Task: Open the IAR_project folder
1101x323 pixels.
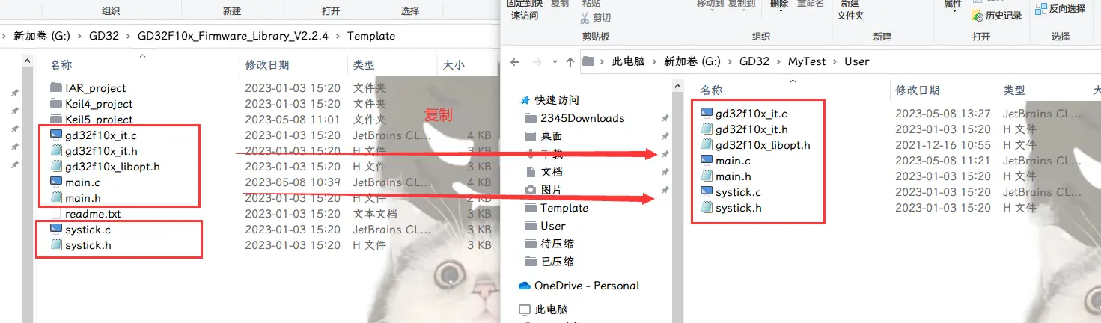Action: click(x=95, y=88)
